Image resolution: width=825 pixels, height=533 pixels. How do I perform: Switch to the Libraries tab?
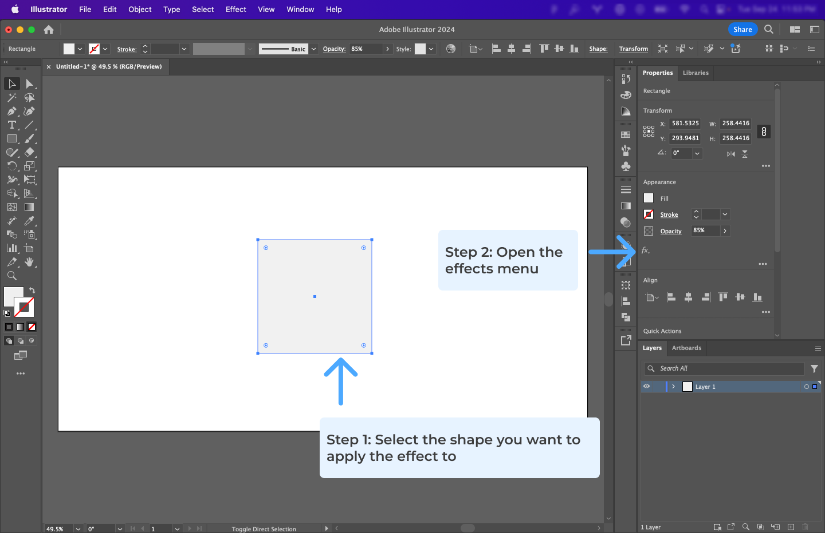(696, 73)
